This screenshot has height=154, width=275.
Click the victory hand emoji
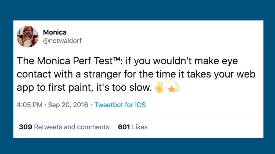(159, 87)
